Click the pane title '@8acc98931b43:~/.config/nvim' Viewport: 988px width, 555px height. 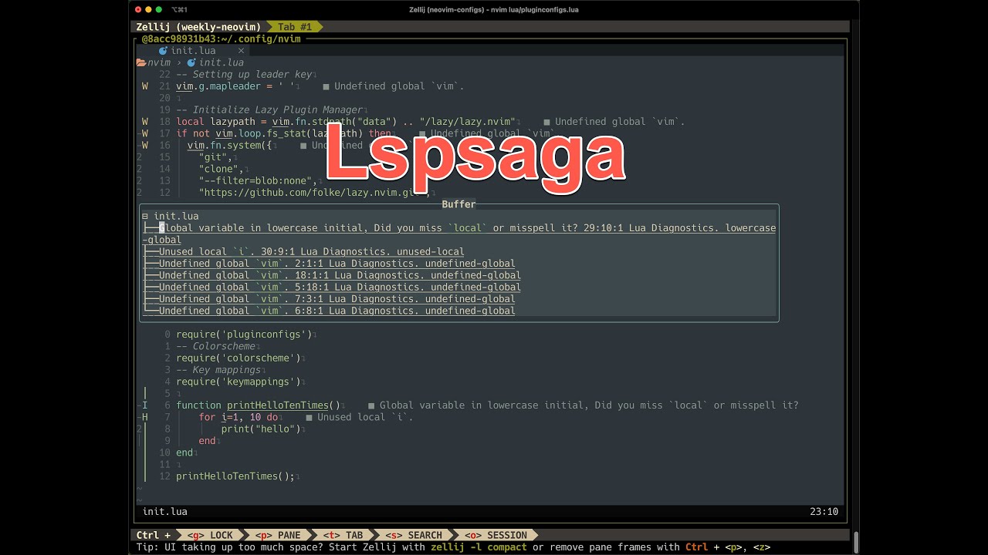tap(221, 39)
